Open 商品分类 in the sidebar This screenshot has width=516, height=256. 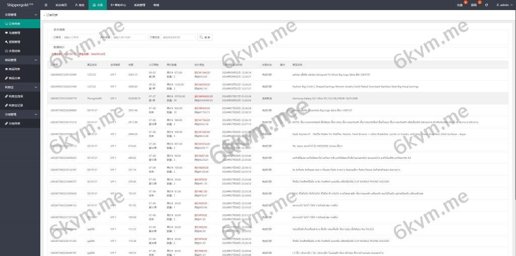(x=14, y=78)
